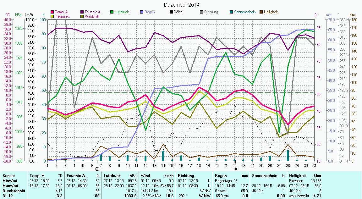Click the blue Regen legend square
The width and height of the screenshot is (362, 199).
click(x=142, y=12)
